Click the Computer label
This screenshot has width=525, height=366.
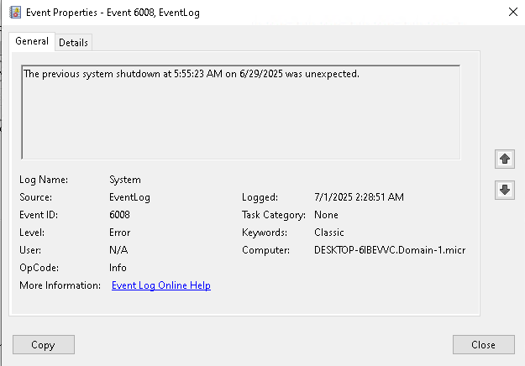(x=265, y=250)
